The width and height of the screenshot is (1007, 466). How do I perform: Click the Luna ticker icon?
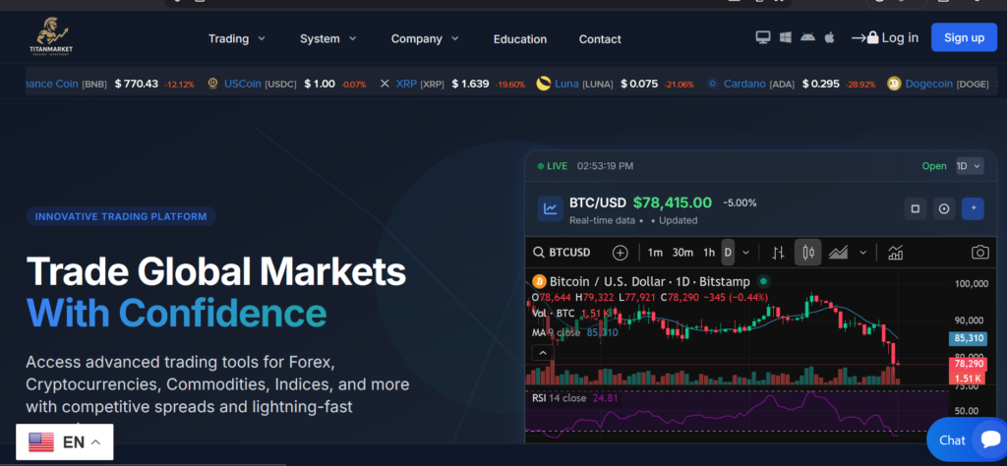click(543, 84)
